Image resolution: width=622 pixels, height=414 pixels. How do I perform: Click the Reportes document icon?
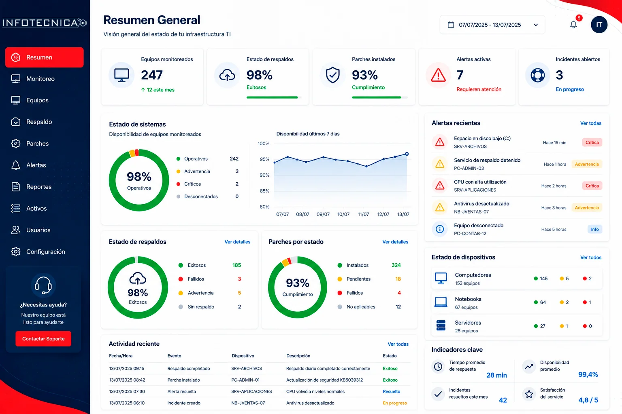point(16,187)
